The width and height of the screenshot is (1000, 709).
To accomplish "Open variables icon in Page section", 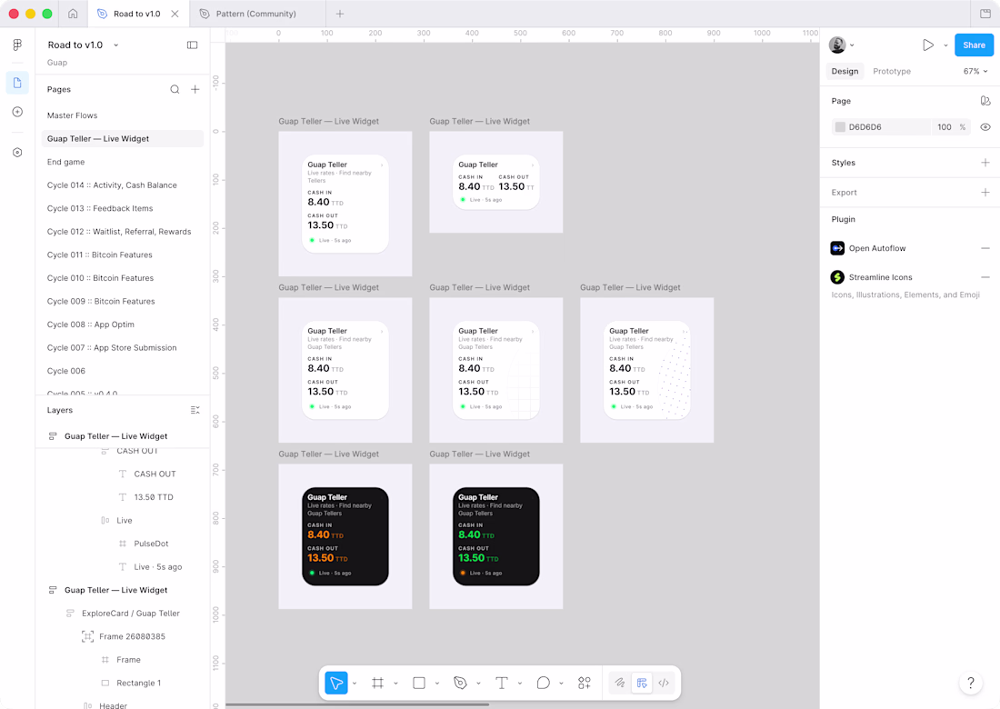I will click(x=985, y=101).
